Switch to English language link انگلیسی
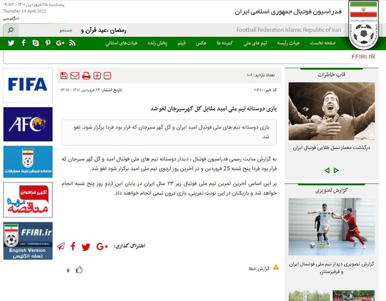This screenshot has height=301, width=386. [x=11, y=18]
